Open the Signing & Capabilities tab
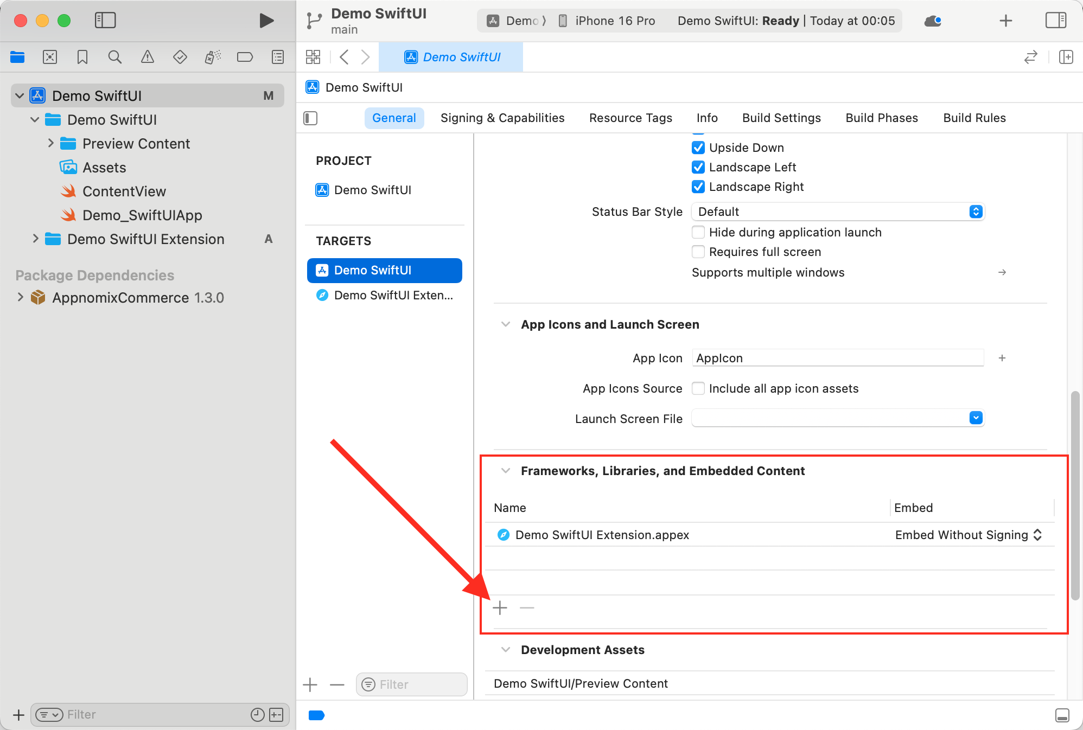The height and width of the screenshot is (730, 1083). tap(502, 118)
